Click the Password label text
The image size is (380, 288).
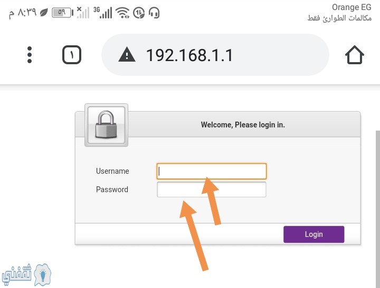pos(112,190)
